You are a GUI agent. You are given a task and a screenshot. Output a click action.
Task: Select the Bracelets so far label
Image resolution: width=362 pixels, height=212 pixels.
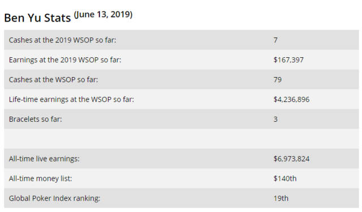pos(35,119)
